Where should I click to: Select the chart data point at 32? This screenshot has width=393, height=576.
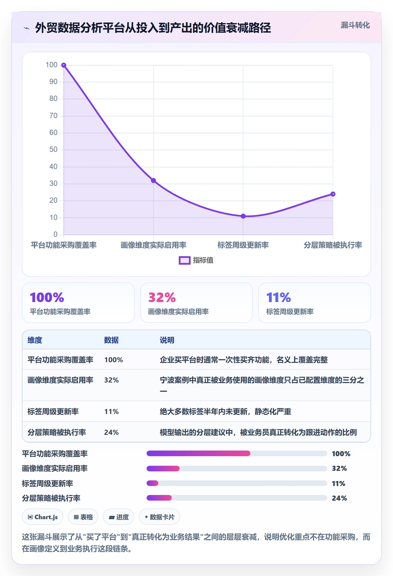(x=153, y=181)
